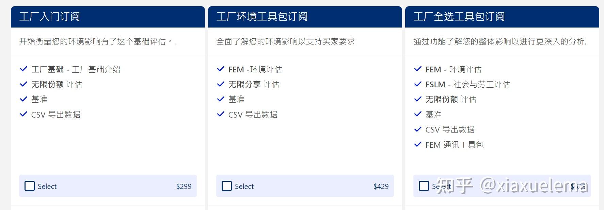Click the checkmark next to 无限分享 评估
The width and height of the screenshot is (604, 210).
220,84
